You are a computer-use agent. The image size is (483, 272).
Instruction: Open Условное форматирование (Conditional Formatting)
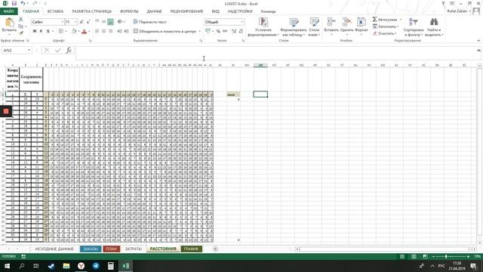pyautogui.click(x=263, y=27)
